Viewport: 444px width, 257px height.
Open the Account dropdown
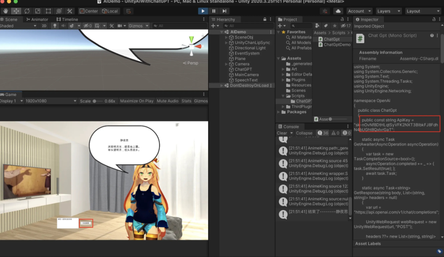pos(359,11)
